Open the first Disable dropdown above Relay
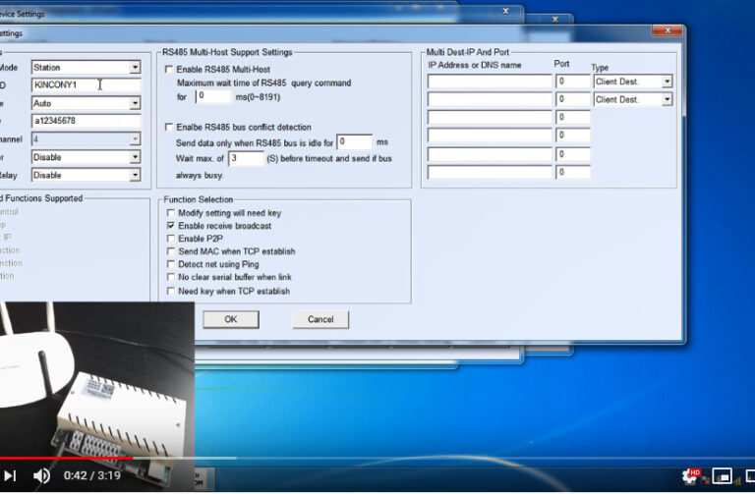Viewport: 755px width, 494px height. click(x=135, y=157)
